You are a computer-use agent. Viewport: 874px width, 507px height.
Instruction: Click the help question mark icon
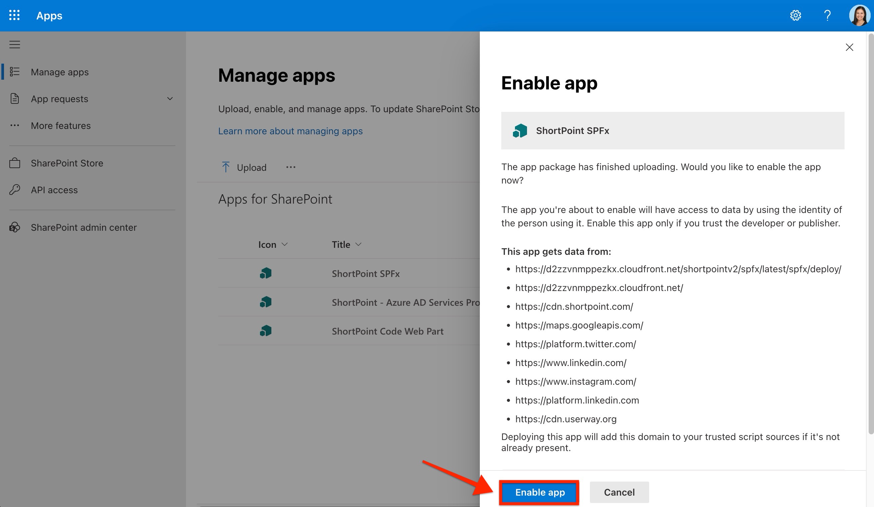tap(827, 15)
